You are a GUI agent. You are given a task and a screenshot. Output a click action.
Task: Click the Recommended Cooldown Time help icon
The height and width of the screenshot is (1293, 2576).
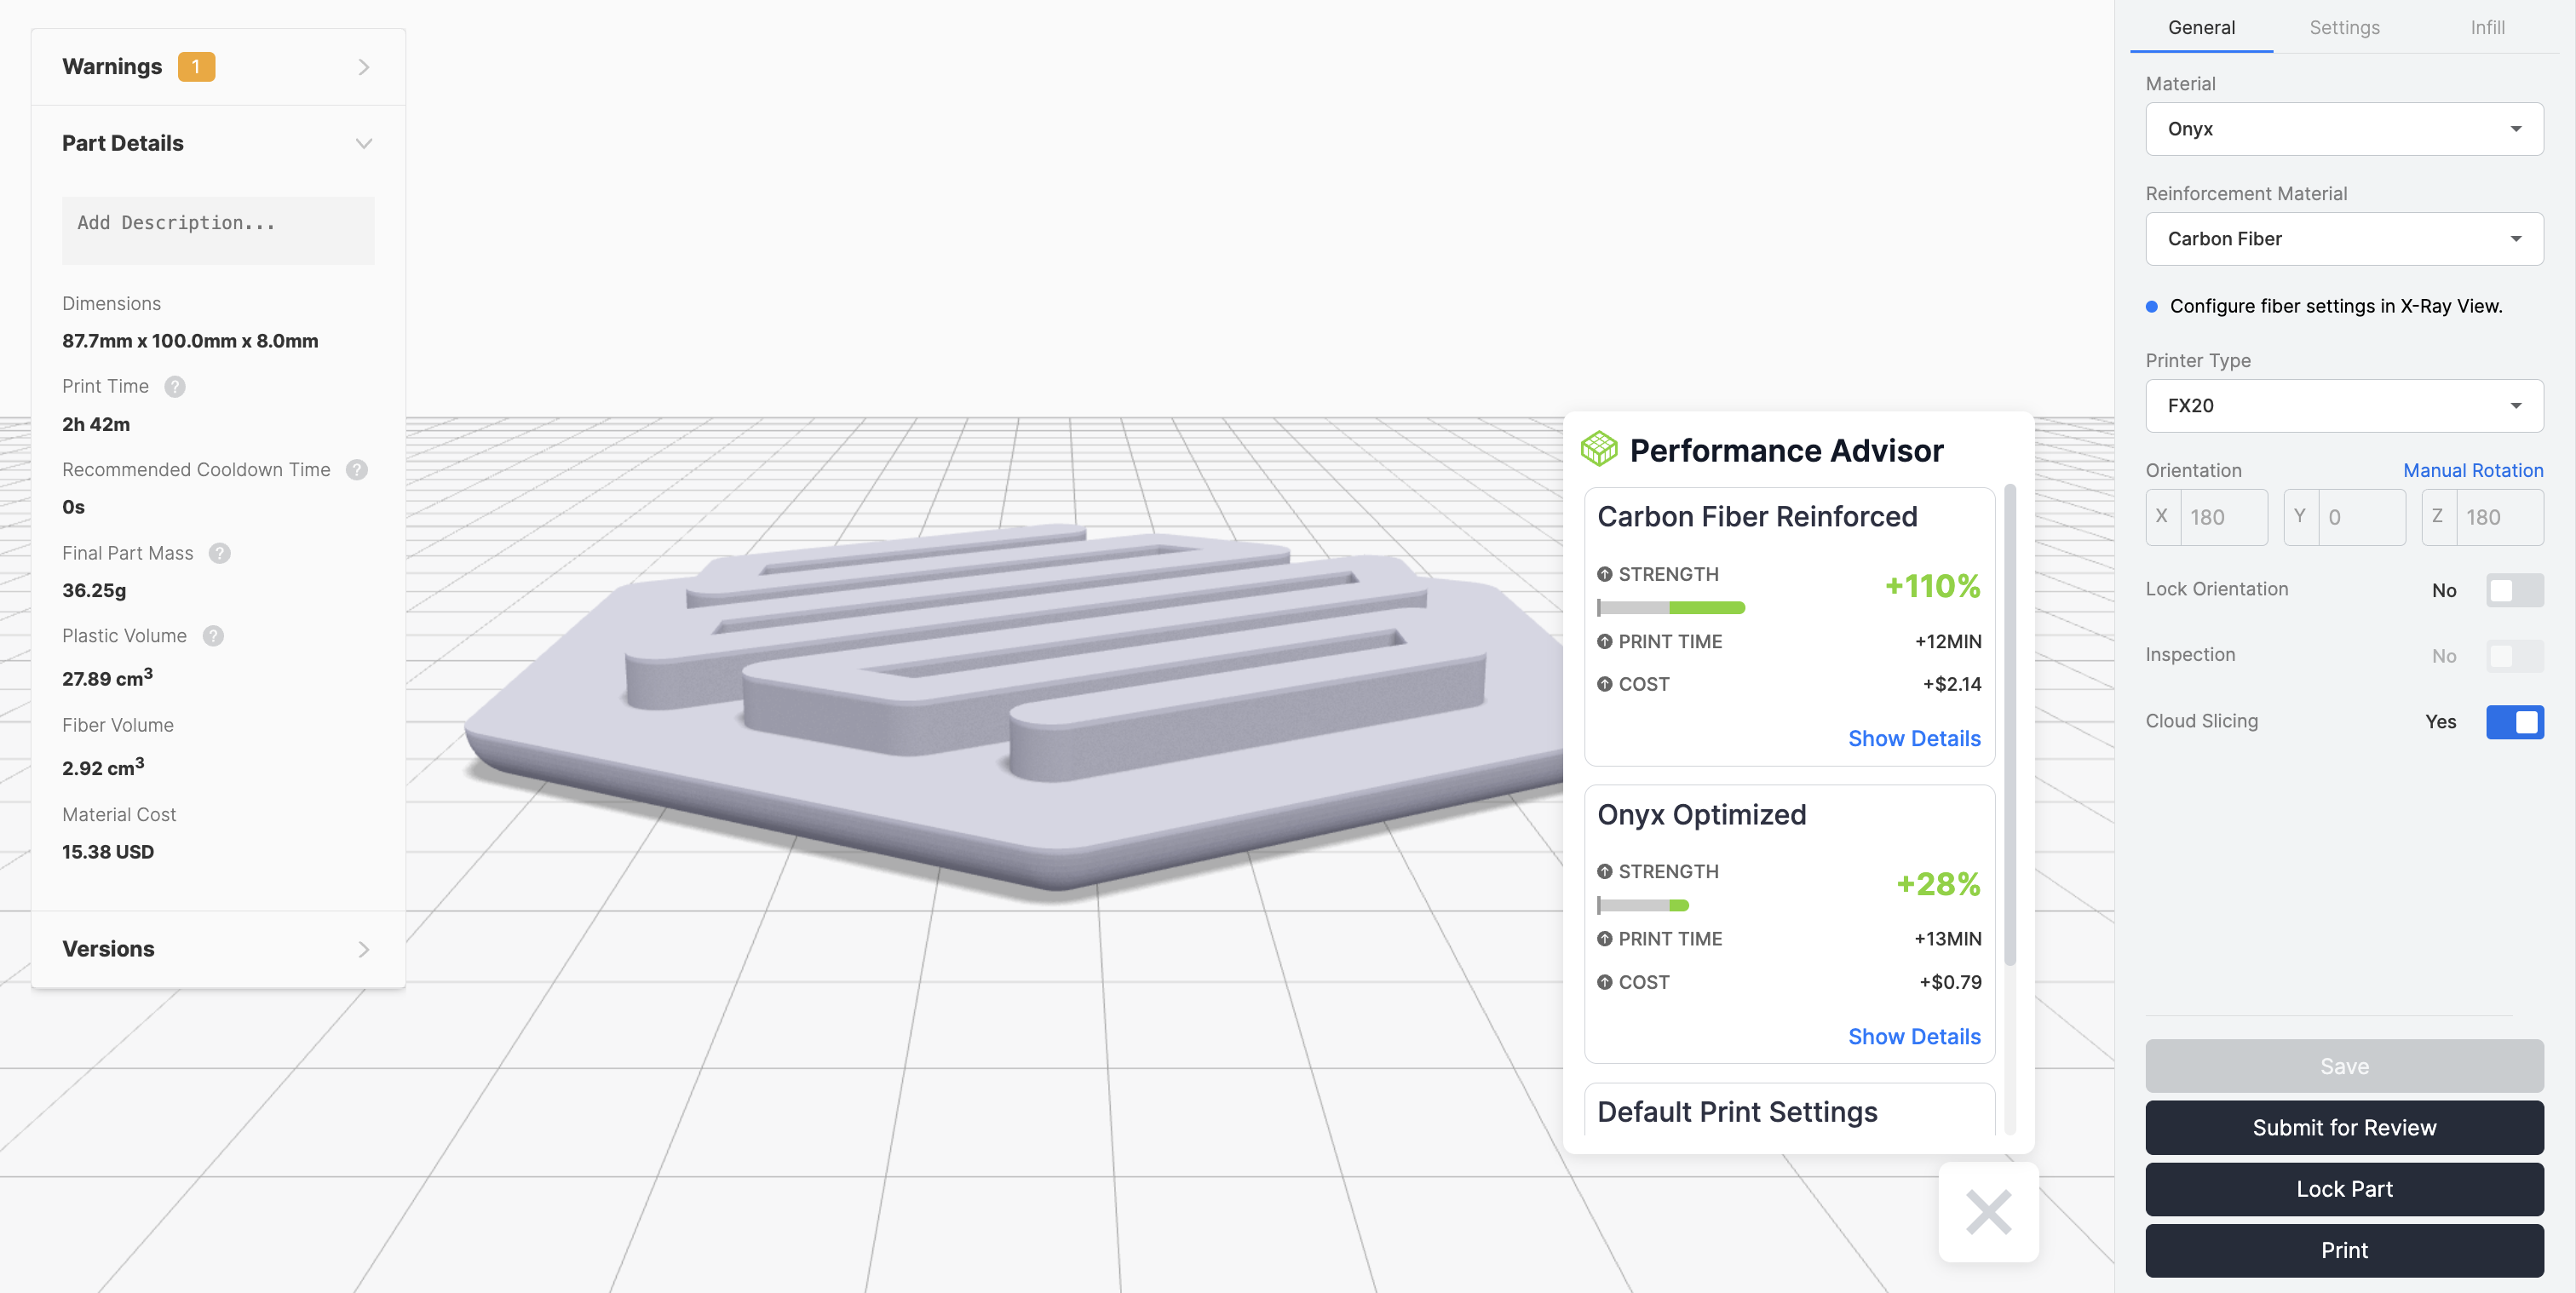[356, 469]
